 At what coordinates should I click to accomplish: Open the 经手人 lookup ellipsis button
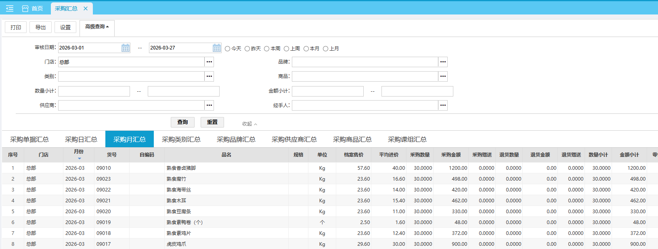[443, 105]
